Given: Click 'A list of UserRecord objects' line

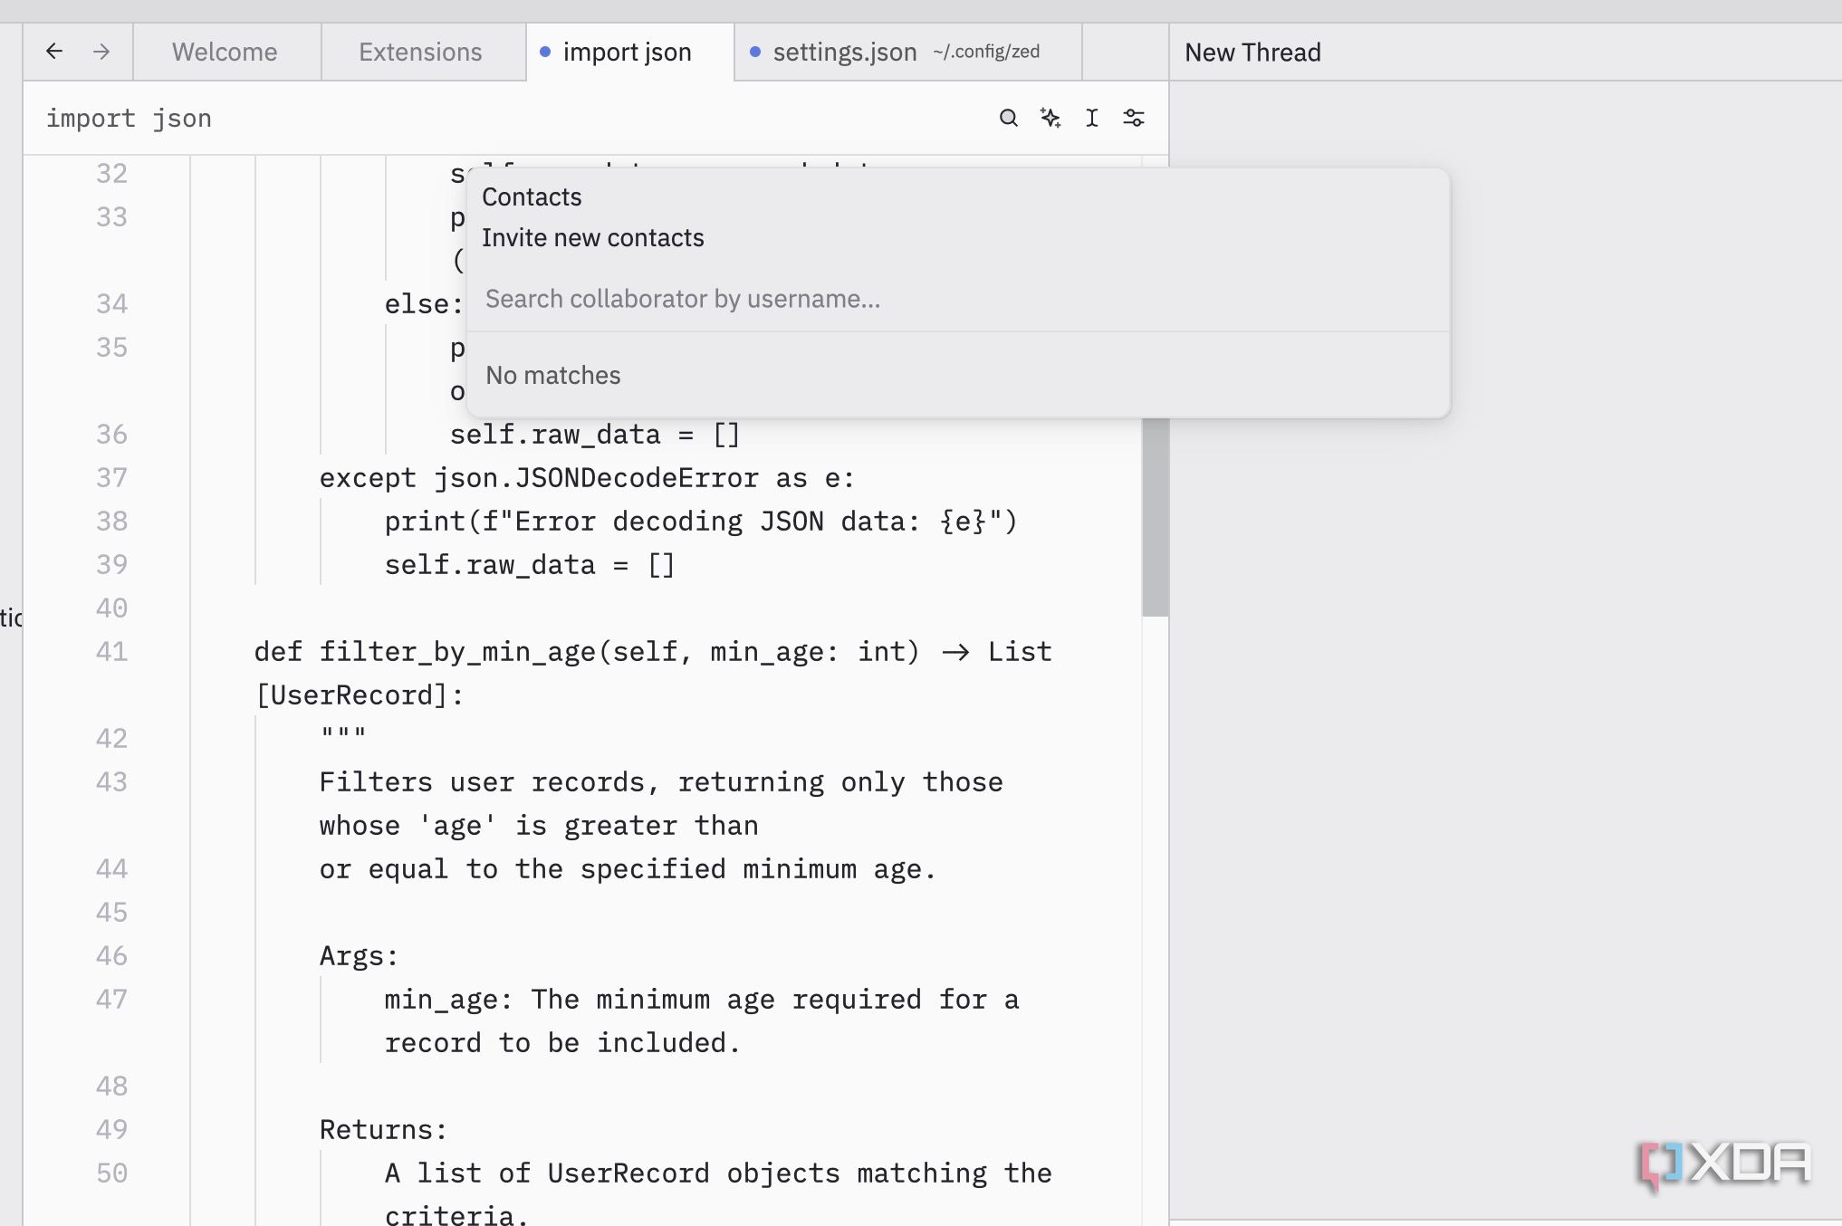Looking at the screenshot, I should [x=718, y=1173].
